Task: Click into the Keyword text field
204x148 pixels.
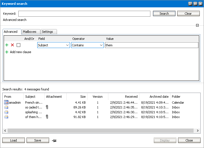Action: (84, 14)
